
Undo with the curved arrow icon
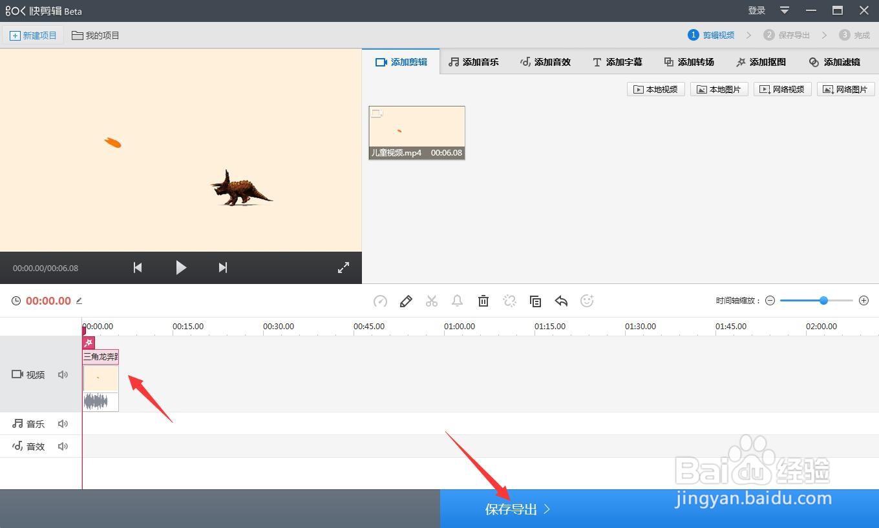(561, 301)
